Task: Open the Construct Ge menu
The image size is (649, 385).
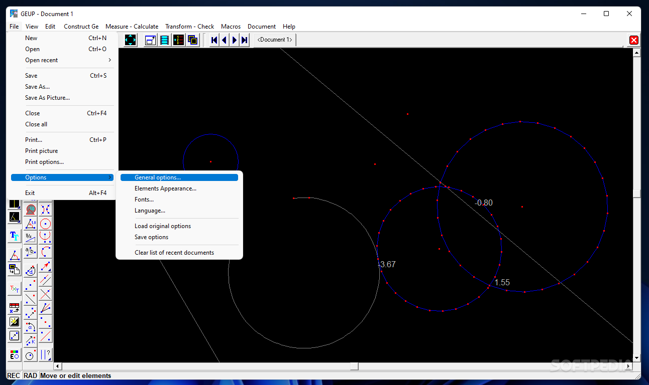Action: pos(81,27)
